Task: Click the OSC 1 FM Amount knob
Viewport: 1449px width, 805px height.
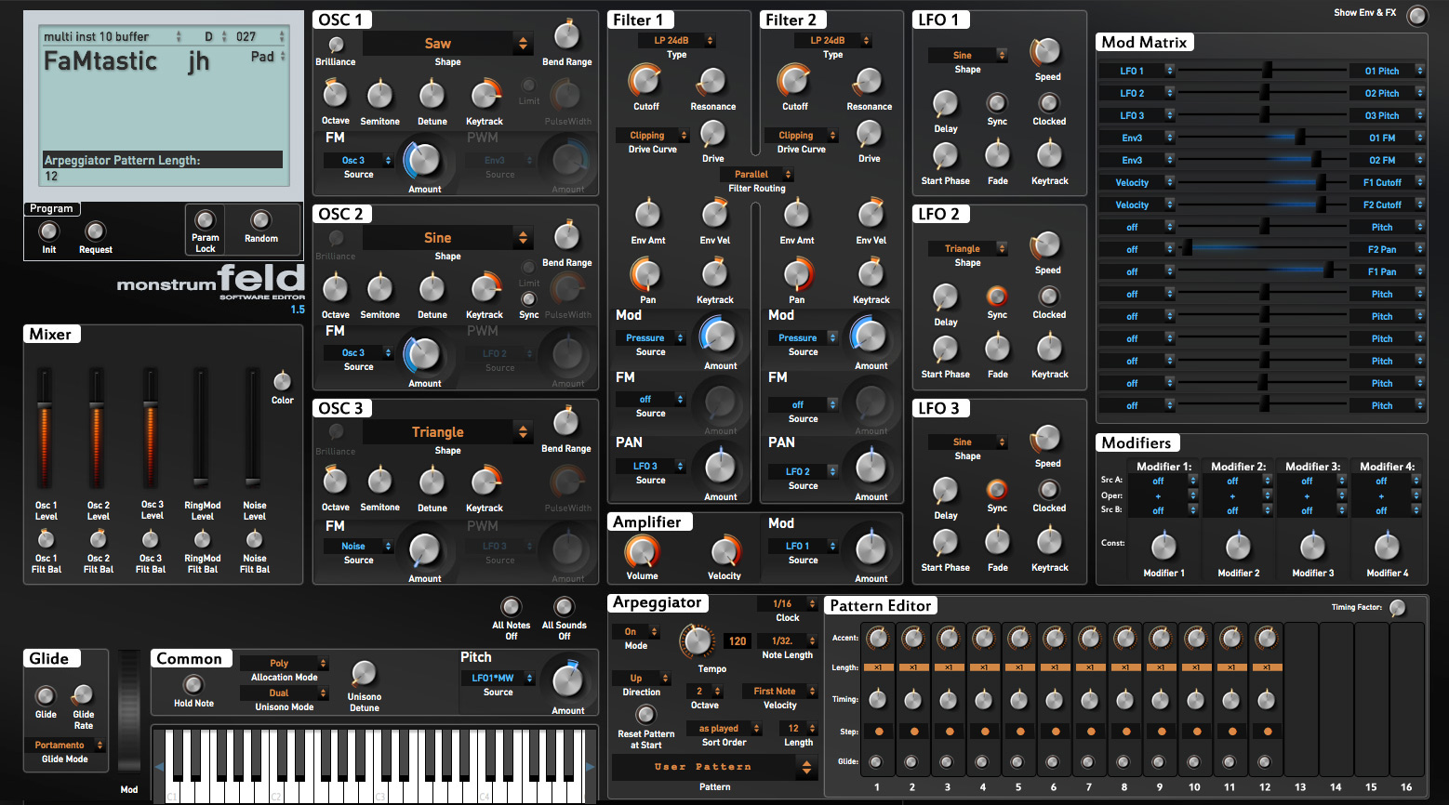Action: pyautogui.click(x=424, y=161)
